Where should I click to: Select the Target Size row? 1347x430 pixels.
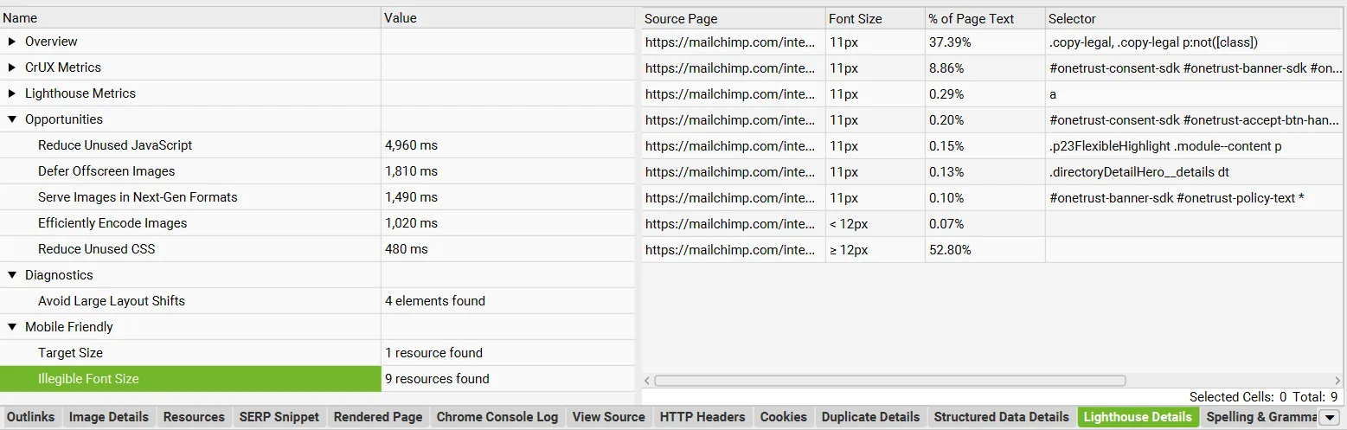coord(70,353)
